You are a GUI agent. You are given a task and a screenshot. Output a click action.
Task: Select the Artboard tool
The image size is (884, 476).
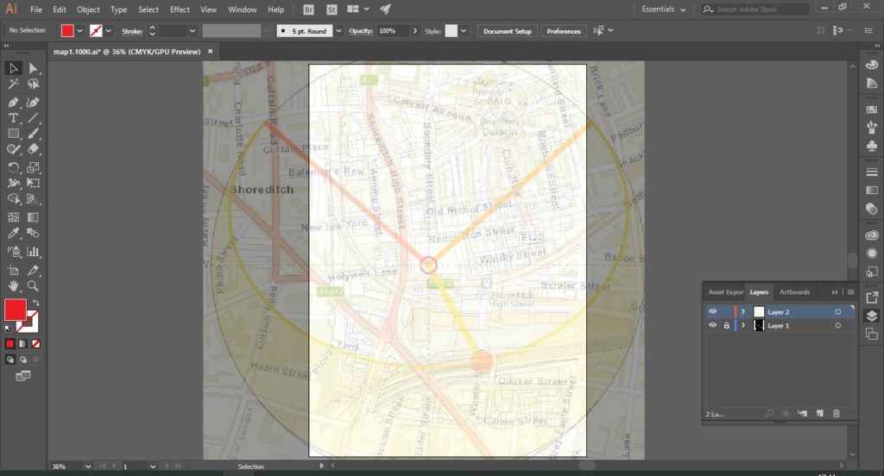click(13, 271)
